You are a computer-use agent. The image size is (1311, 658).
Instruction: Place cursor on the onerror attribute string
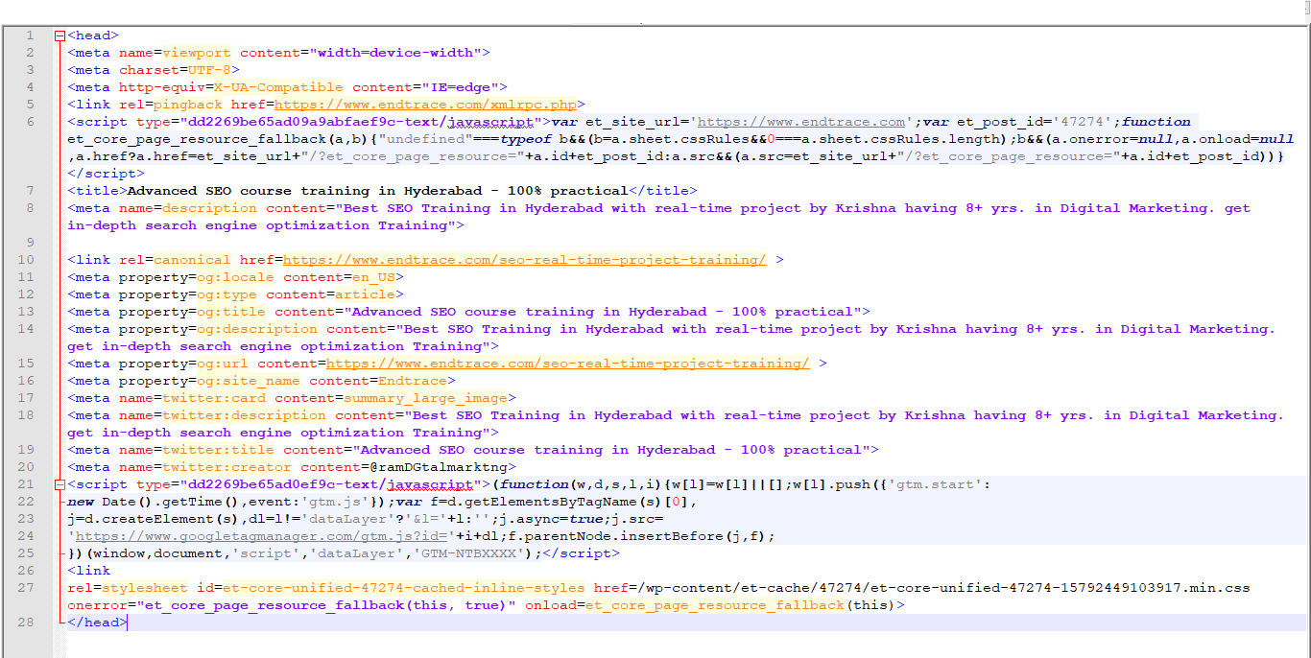click(x=326, y=605)
